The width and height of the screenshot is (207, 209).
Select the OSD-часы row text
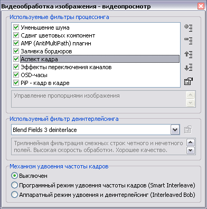pyautogui.click(x=34, y=75)
